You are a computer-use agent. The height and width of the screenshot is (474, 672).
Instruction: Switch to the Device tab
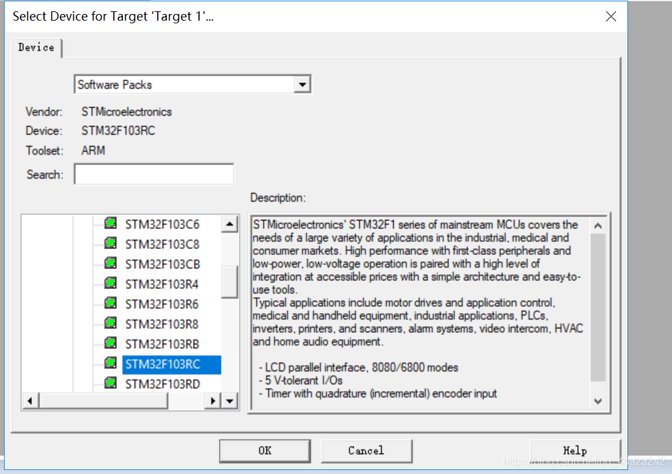coord(37,48)
